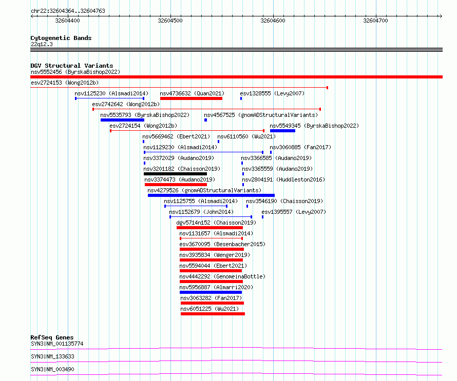Click nsv1129230 (Alsmadi2014) label
Viewport: 457px width, 381px height.
180,147
